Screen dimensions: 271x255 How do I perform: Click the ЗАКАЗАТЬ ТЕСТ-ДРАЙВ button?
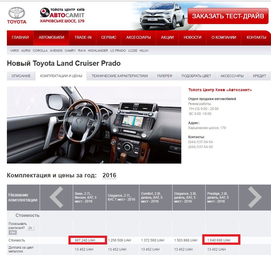pos(228,16)
